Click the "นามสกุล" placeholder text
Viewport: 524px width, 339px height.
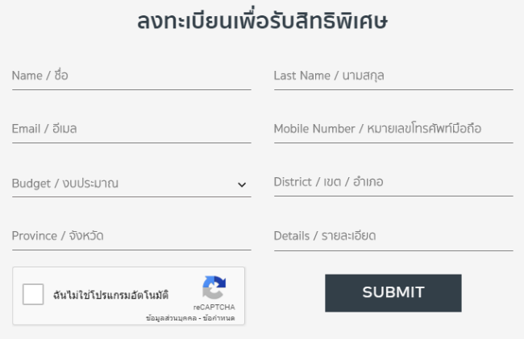coord(363,76)
